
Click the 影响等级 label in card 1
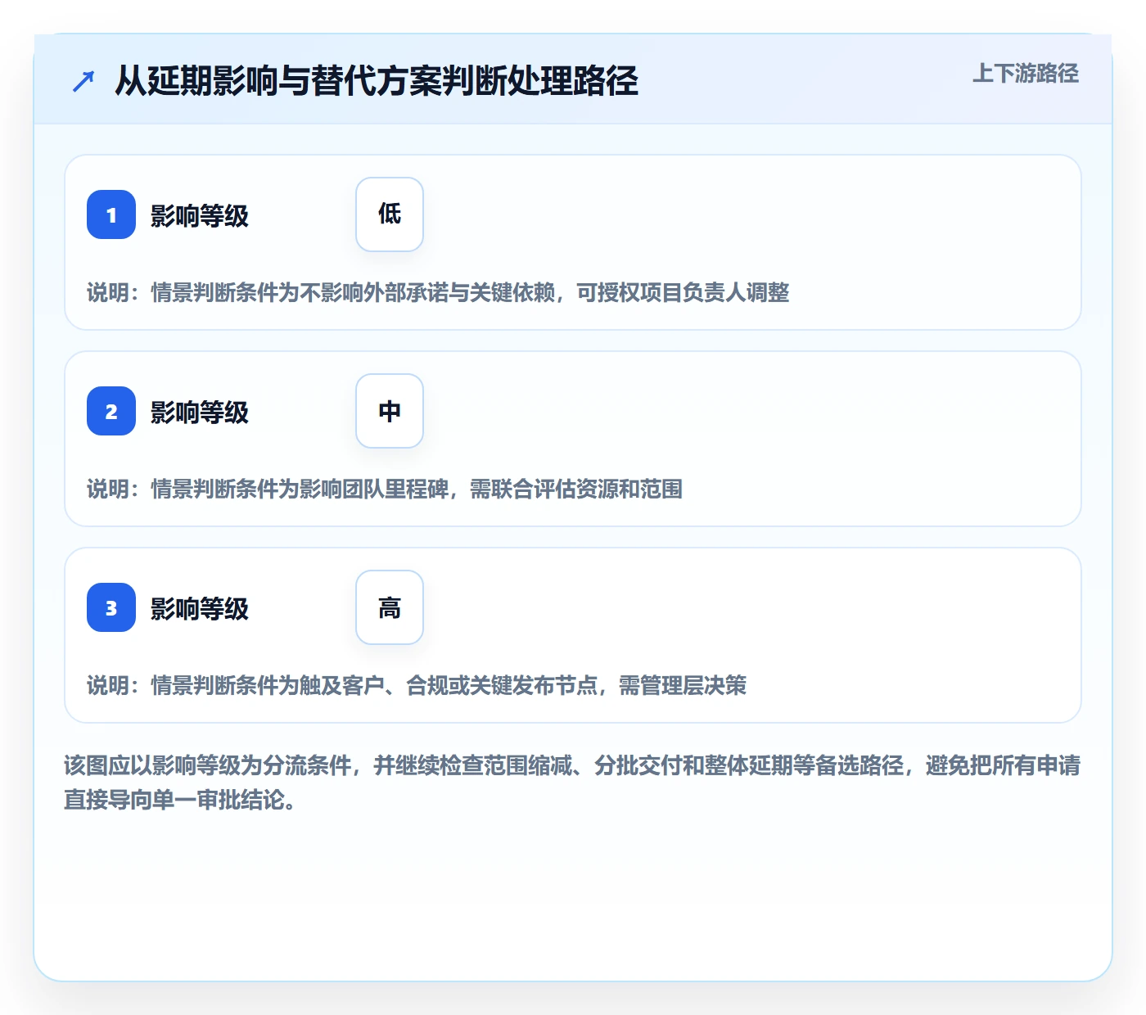point(200,216)
